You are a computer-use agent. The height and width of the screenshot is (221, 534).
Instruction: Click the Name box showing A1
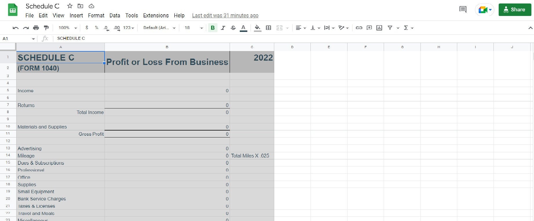[x=19, y=39]
